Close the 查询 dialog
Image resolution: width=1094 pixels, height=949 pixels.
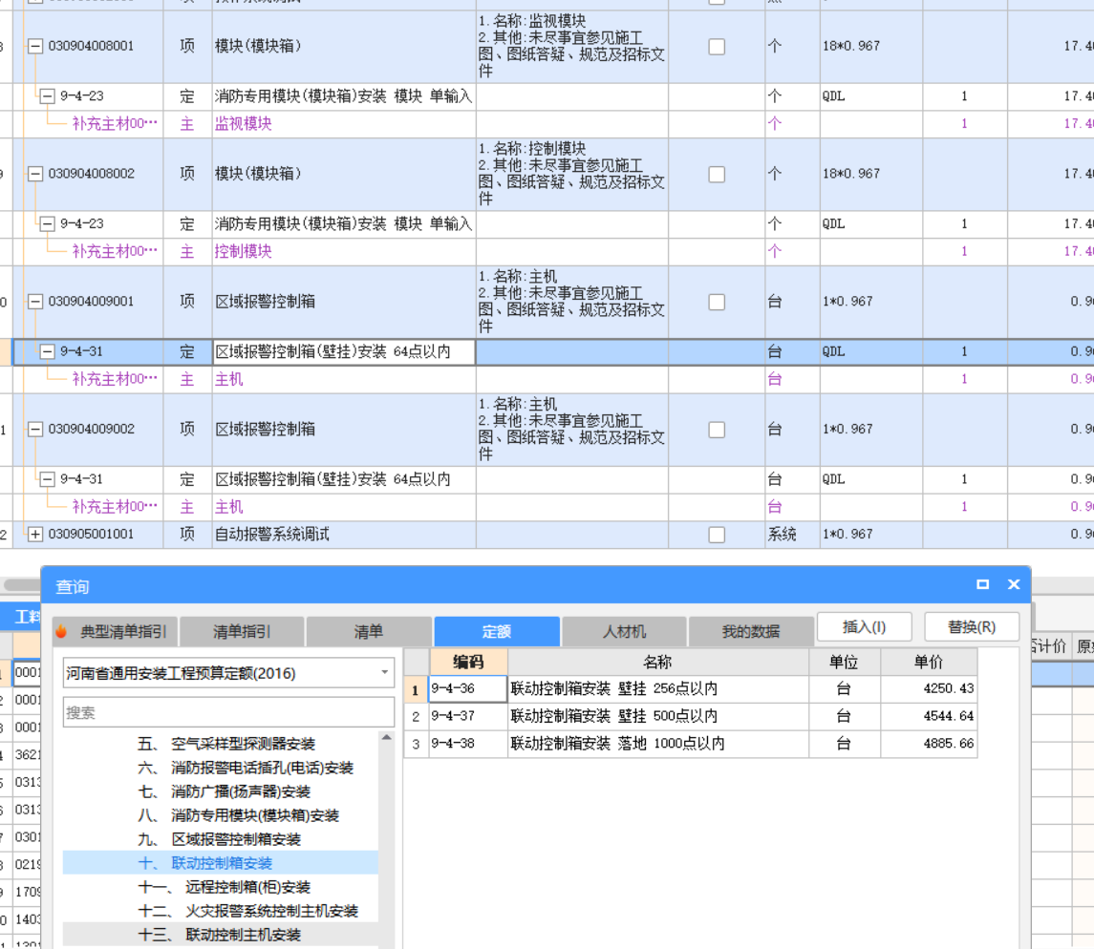1014,584
